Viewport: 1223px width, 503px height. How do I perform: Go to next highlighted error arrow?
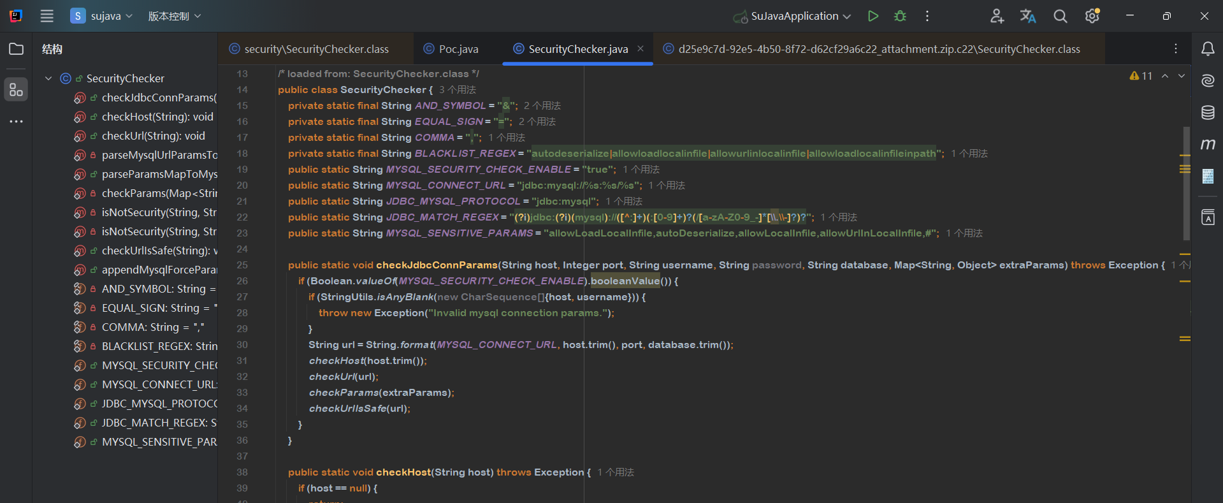click(x=1182, y=76)
